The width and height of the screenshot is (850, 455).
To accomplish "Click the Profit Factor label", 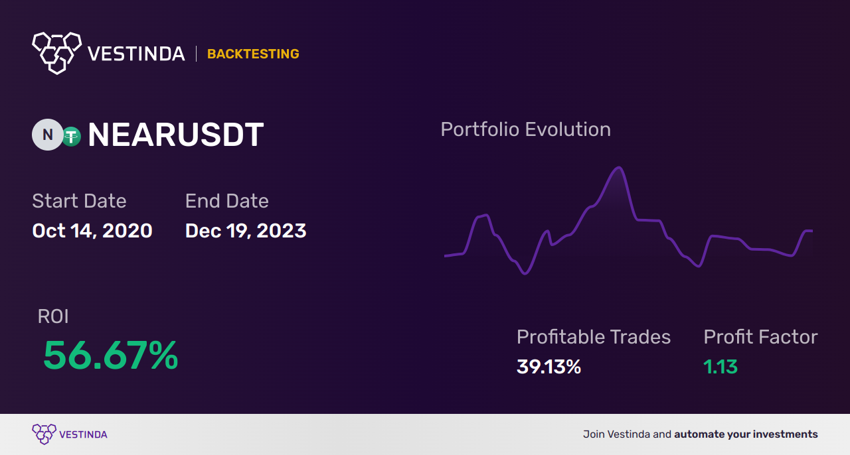I will point(760,337).
